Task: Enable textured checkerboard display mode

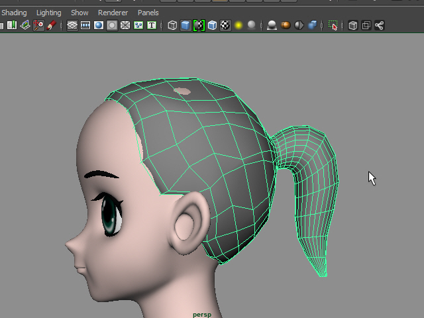Action: [x=225, y=26]
